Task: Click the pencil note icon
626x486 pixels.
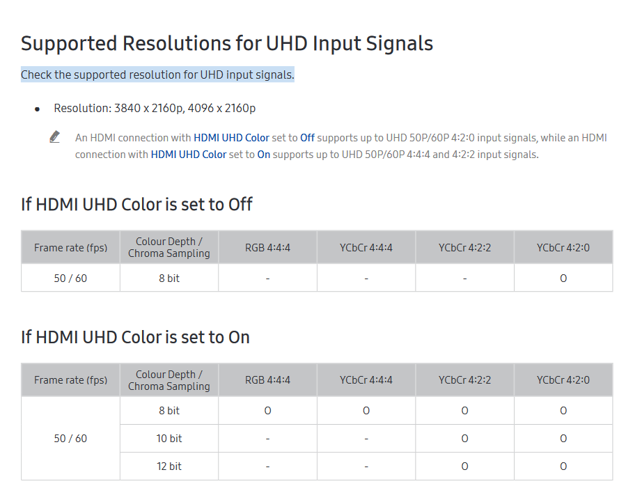Action: (55, 137)
